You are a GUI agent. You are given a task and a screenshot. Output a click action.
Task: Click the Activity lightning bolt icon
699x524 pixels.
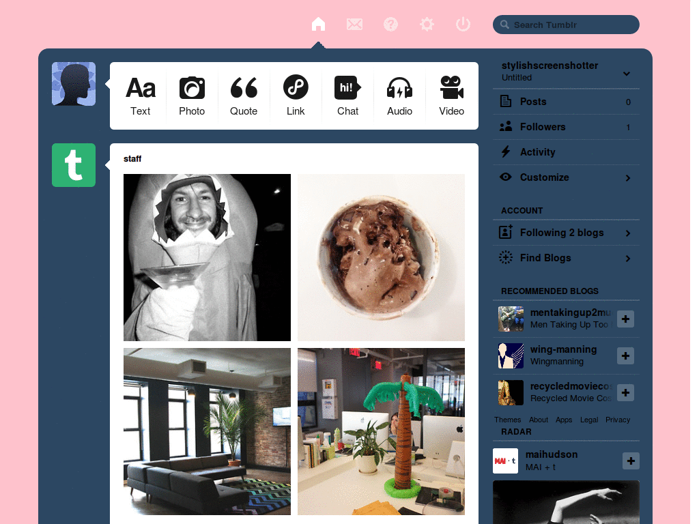[506, 151]
